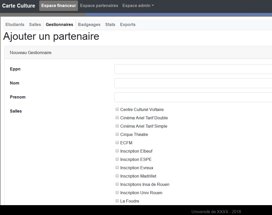
Task: Open Espace partenaires section
Action: tap(99, 6)
